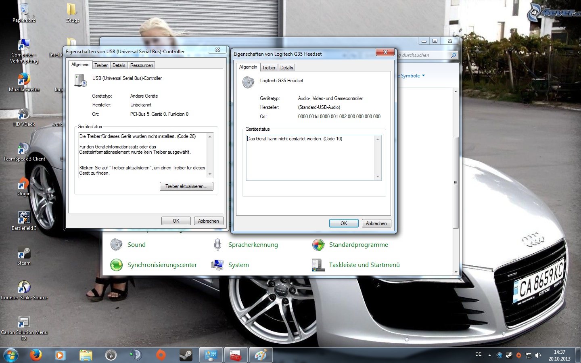Image resolution: width=581 pixels, height=363 pixels.
Task: Open Sound in Control Panel
Action: click(136, 245)
